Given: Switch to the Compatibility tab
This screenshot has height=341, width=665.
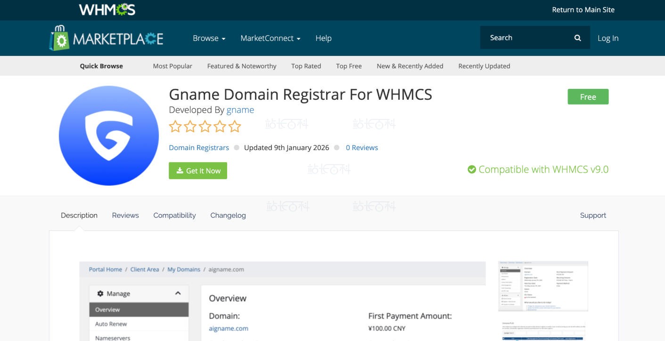Looking at the screenshot, I should click(x=174, y=215).
